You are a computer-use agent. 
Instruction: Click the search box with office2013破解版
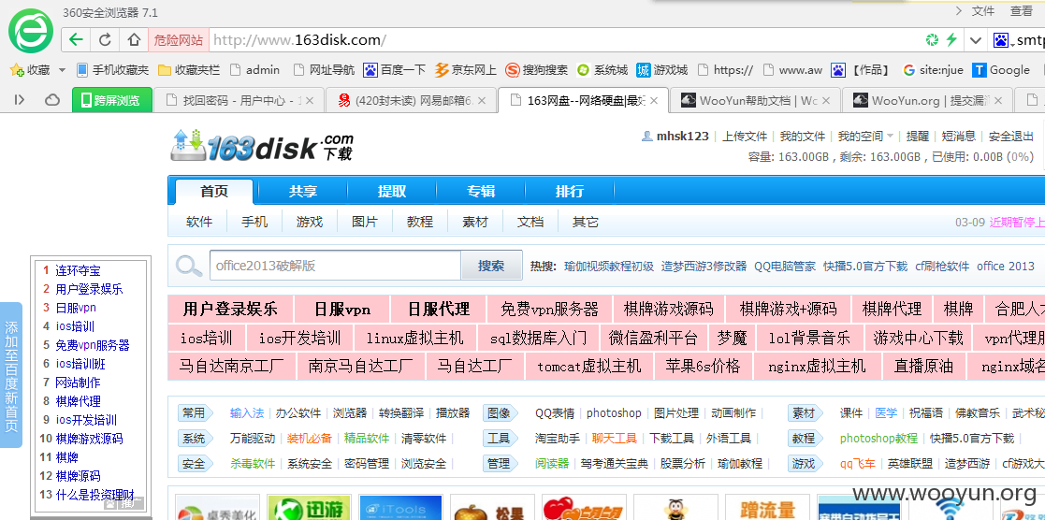(335, 266)
